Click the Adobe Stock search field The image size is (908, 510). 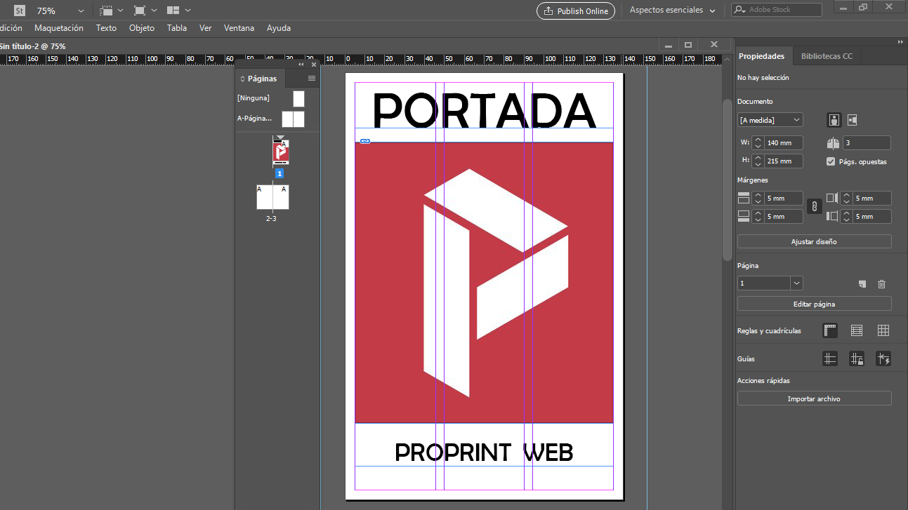(x=776, y=10)
